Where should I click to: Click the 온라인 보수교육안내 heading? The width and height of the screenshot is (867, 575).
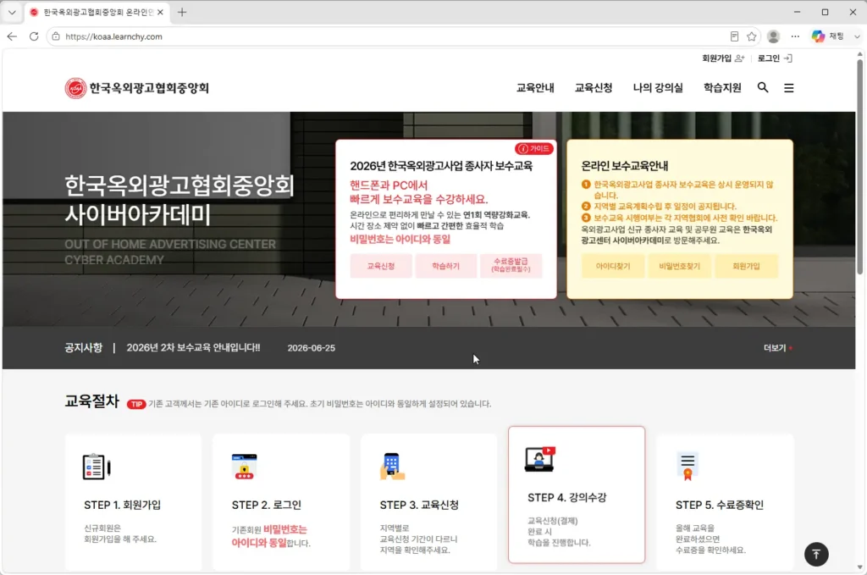coord(624,166)
